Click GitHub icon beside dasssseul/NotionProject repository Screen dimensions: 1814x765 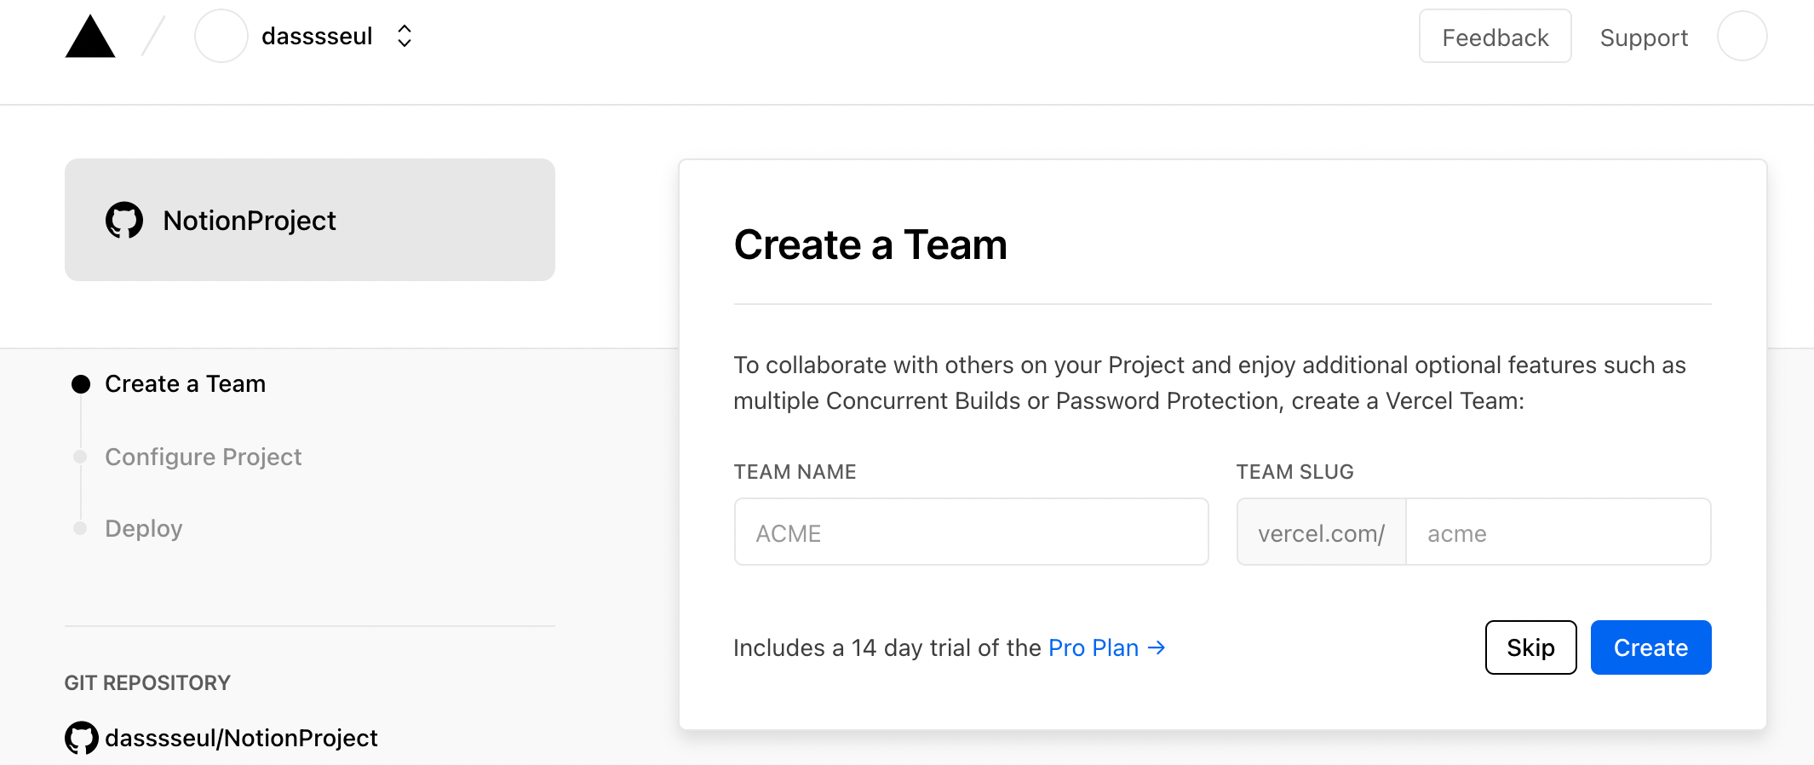[82, 738]
